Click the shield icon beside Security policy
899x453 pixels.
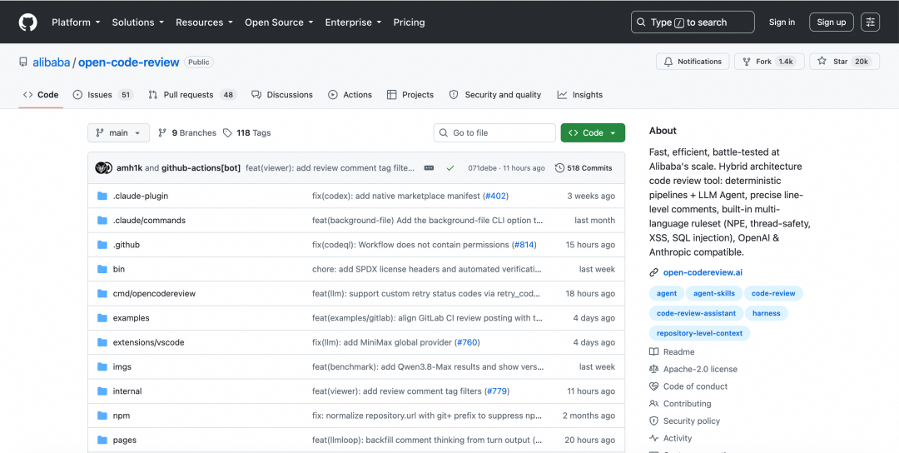653,421
